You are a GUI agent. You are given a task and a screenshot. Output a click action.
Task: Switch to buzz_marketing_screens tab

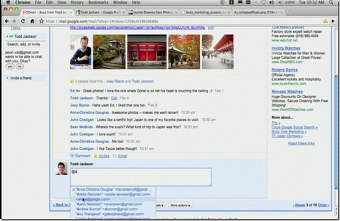tap(205, 12)
